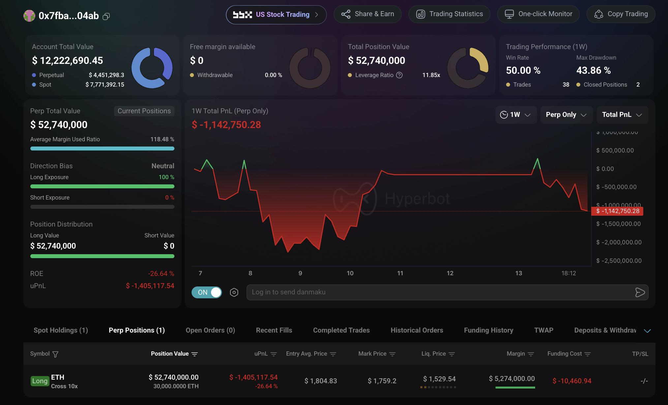Copy the wallet address 0x7fba...04ab
This screenshot has width=668, height=405.
[x=106, y=16]
